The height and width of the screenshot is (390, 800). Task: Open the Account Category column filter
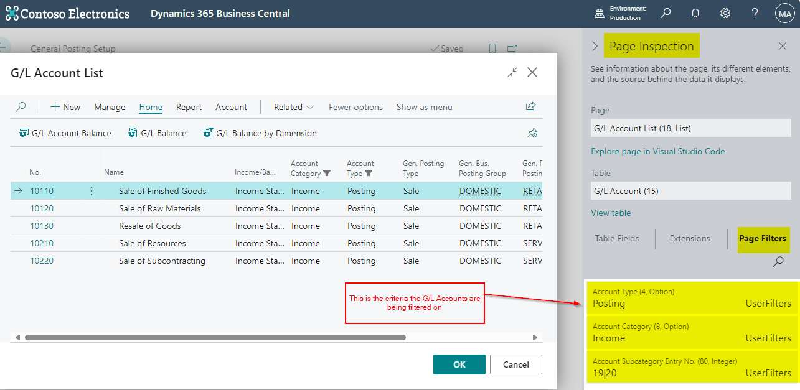326,173
